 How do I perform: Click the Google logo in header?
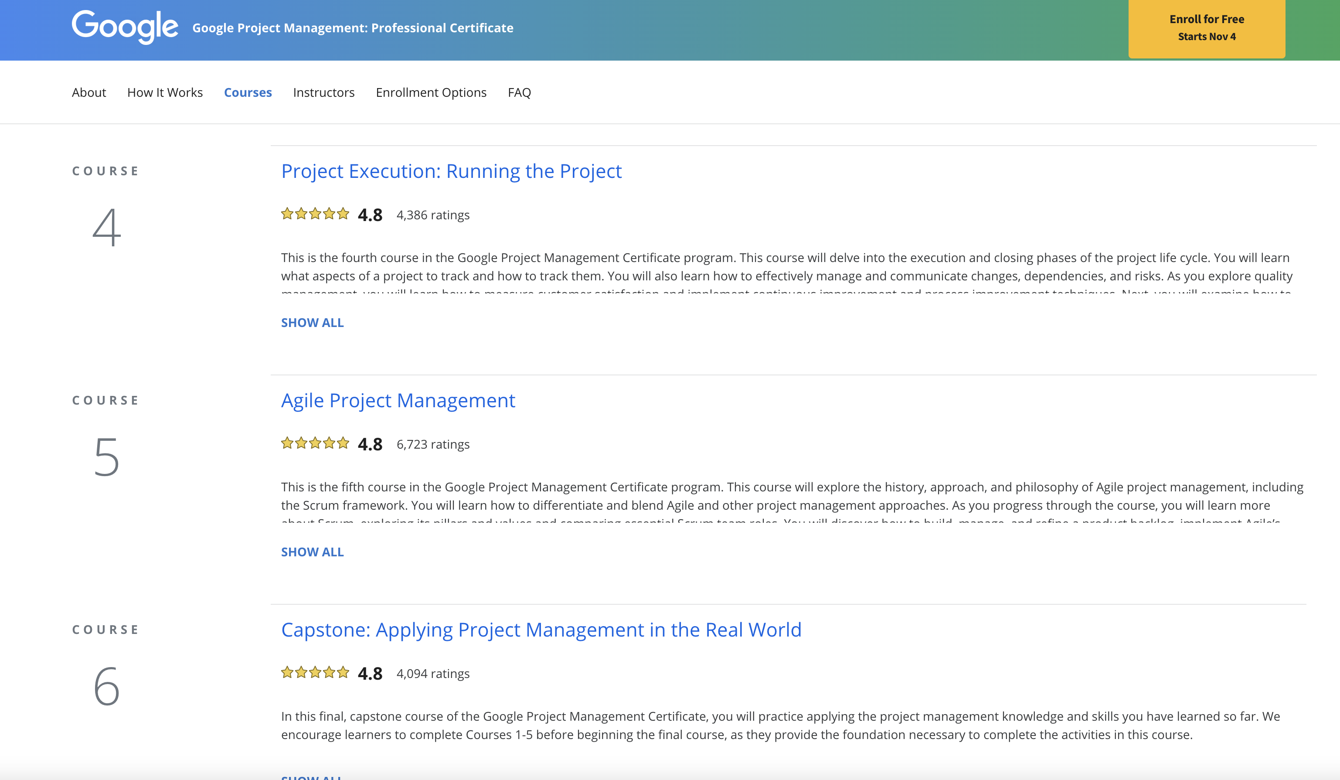124,26
